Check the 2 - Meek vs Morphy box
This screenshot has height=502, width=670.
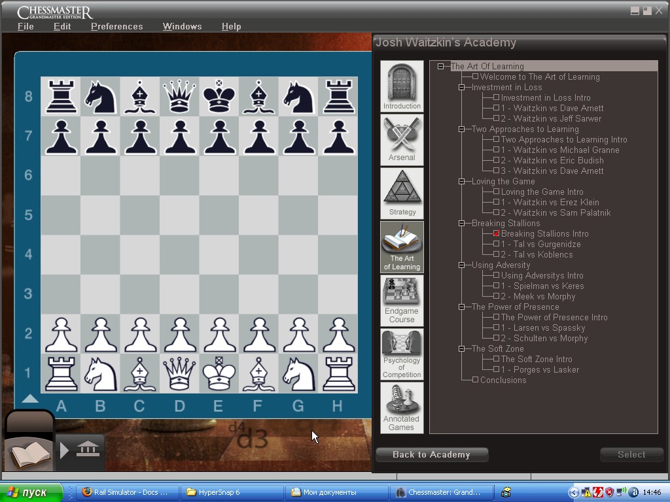click(x=496, y=296)
